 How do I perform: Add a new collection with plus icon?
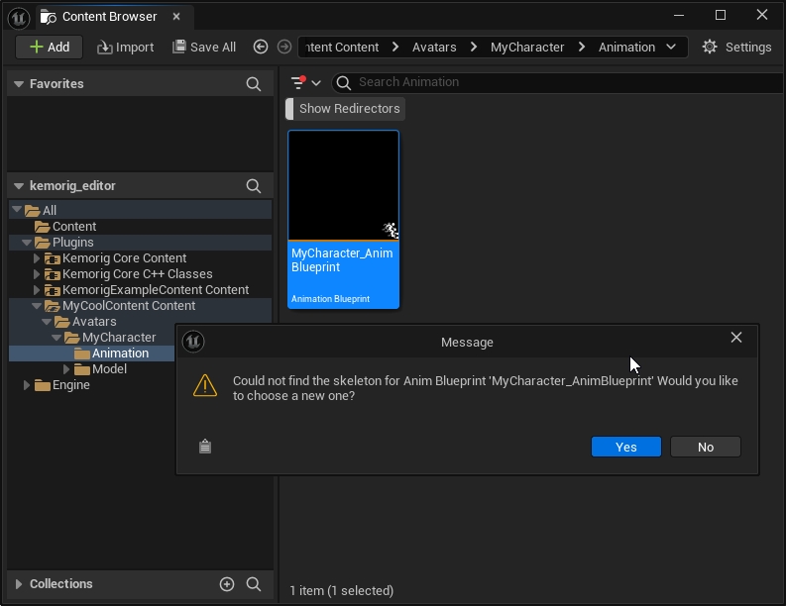pos(227,584)
